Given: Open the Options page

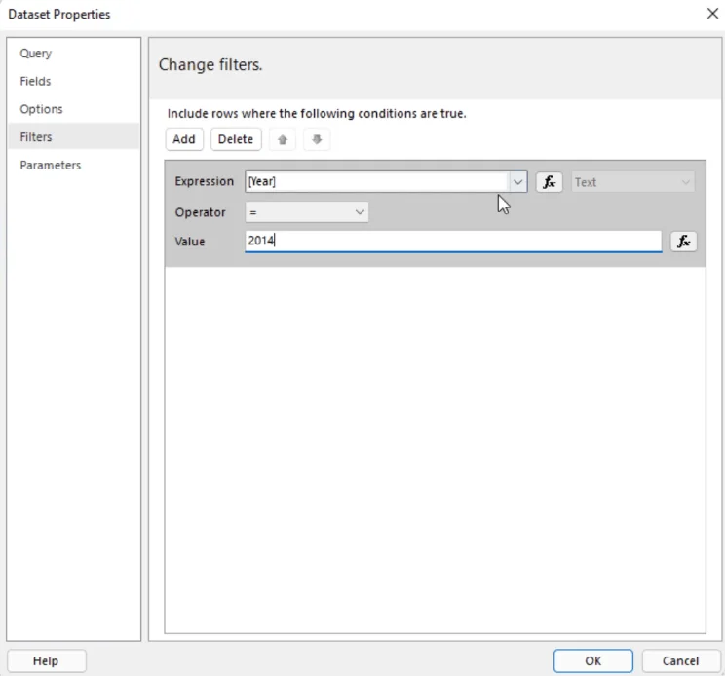Looking at the screenshot, I should (x=41, y=109).
